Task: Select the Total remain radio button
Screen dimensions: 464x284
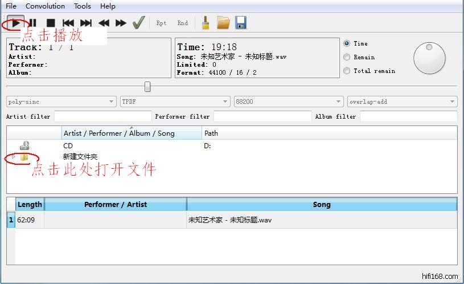Action: pos(347,71)
